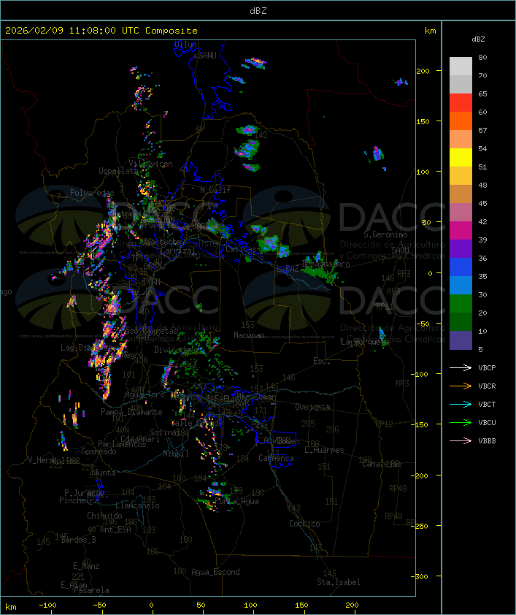Click the orange VBCR arrow icon
516x615 pixels.
click(461, 386)
